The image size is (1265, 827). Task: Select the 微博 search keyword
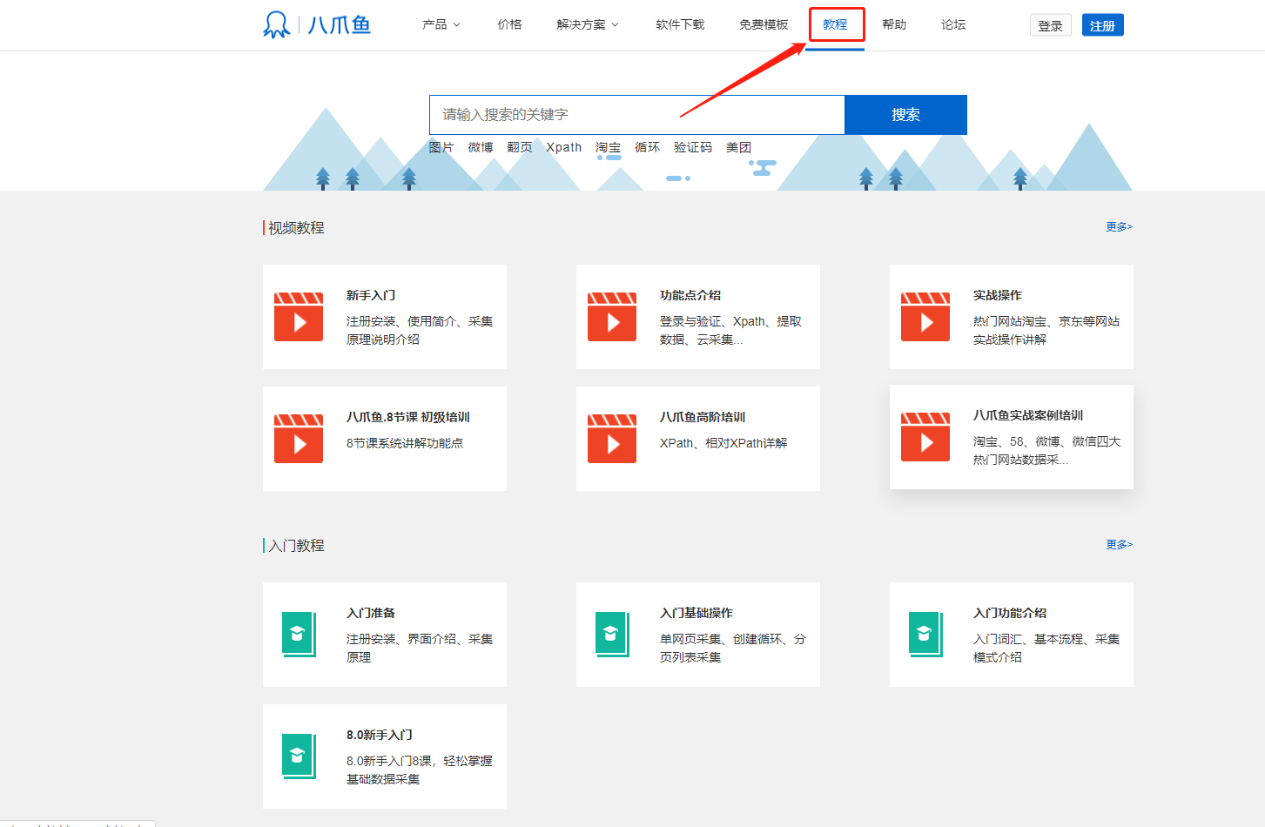pyautogui.click(x=481, y=147)
